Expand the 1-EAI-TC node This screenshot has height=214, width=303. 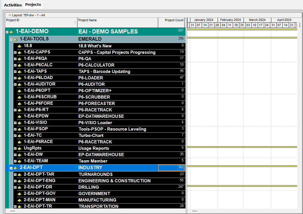click(15, 135)
